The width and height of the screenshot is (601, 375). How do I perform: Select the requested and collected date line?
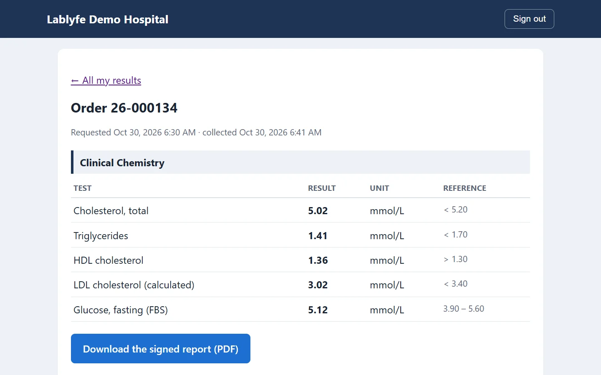click(196, 132)
